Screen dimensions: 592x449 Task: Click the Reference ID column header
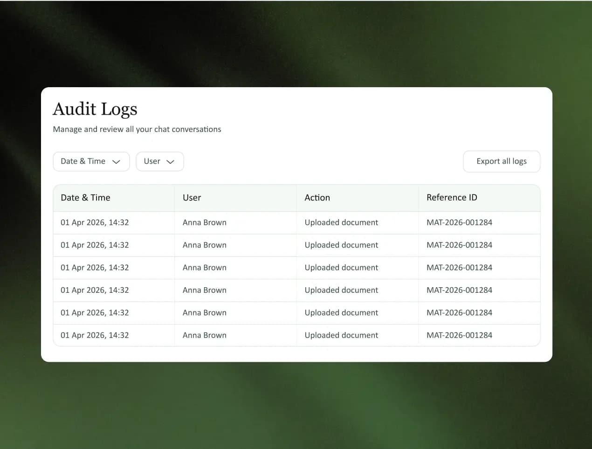coord(452,198)
